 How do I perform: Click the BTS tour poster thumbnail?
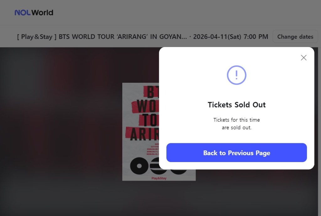pos(141,132)
